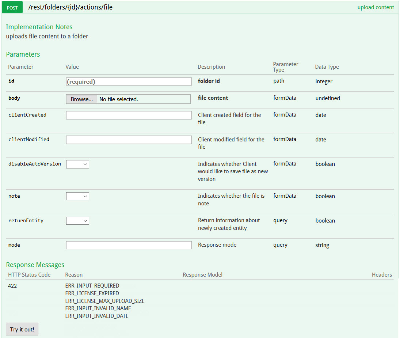
Task: Expand the note boolean dropdown
Action: (x=77, y=197)
